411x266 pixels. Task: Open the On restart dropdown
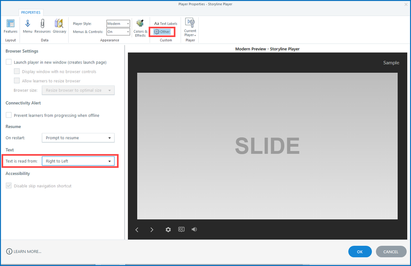[x=78, y=138]
